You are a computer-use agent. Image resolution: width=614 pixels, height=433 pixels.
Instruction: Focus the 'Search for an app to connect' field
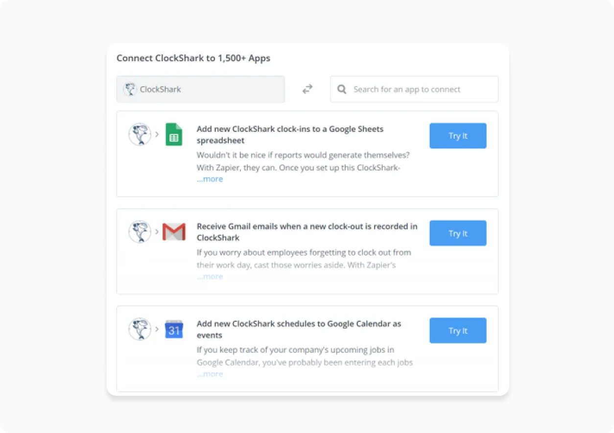[x=414, y=89]
